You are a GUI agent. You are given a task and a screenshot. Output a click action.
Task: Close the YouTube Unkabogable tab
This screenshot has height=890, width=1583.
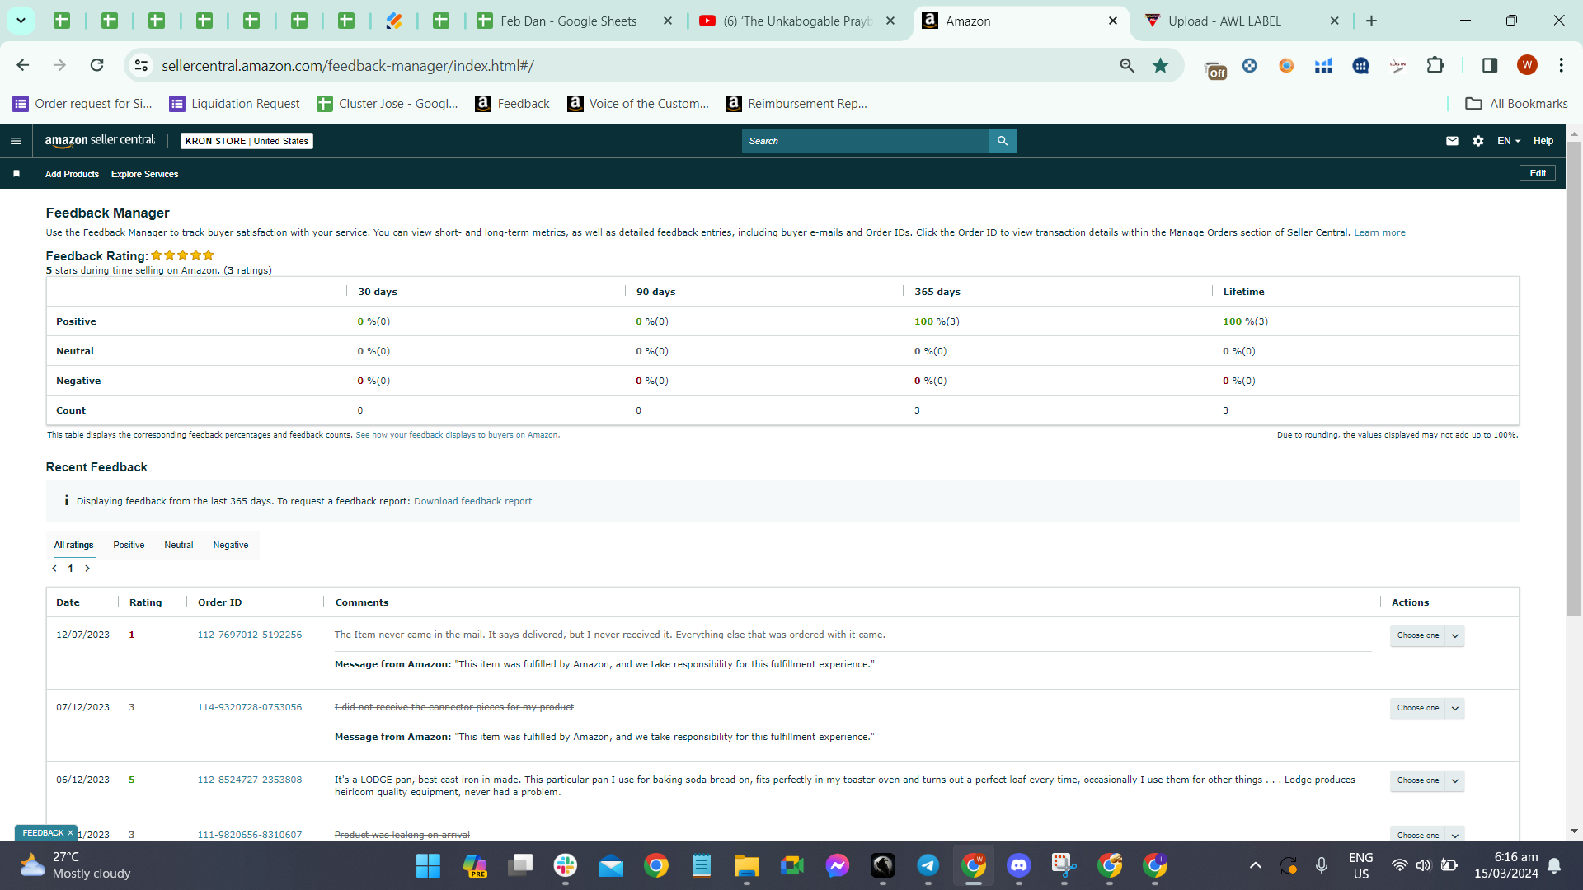890,21
